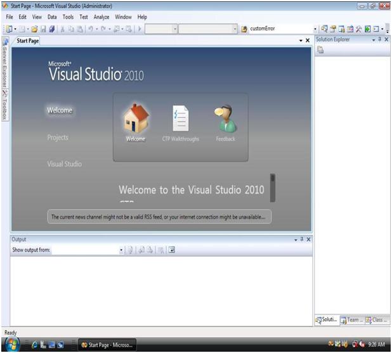The height and width of the screenshot is (353, 392).
Task: Open the CTP Walkthroughs checklist icon
Action: tap(181, 119)
